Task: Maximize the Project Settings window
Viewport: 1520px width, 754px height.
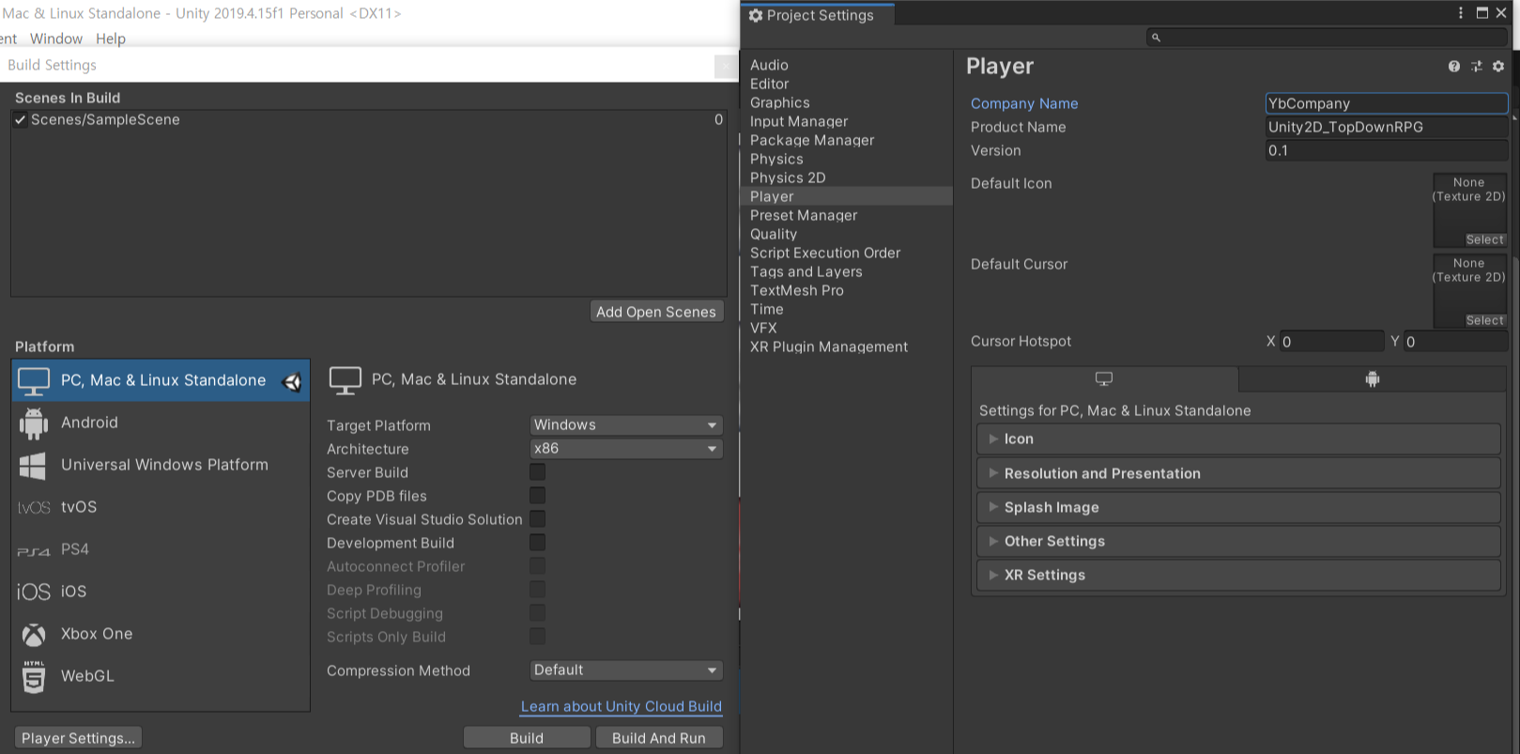Action: [1482, 13]
